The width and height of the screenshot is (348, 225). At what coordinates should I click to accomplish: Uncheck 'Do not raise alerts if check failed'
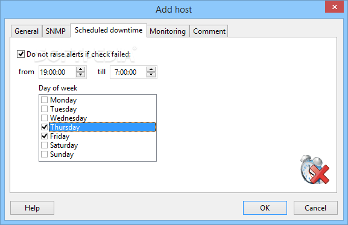(x=21, y=54)
